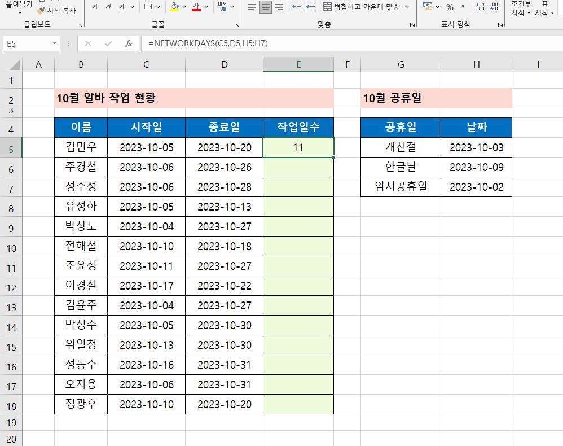Viewport: 563px width, 446px height.
Task: Select column E header
Action: coord(298,64)
